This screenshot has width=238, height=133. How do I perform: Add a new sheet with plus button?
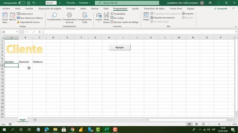click(x=35, y=120)
